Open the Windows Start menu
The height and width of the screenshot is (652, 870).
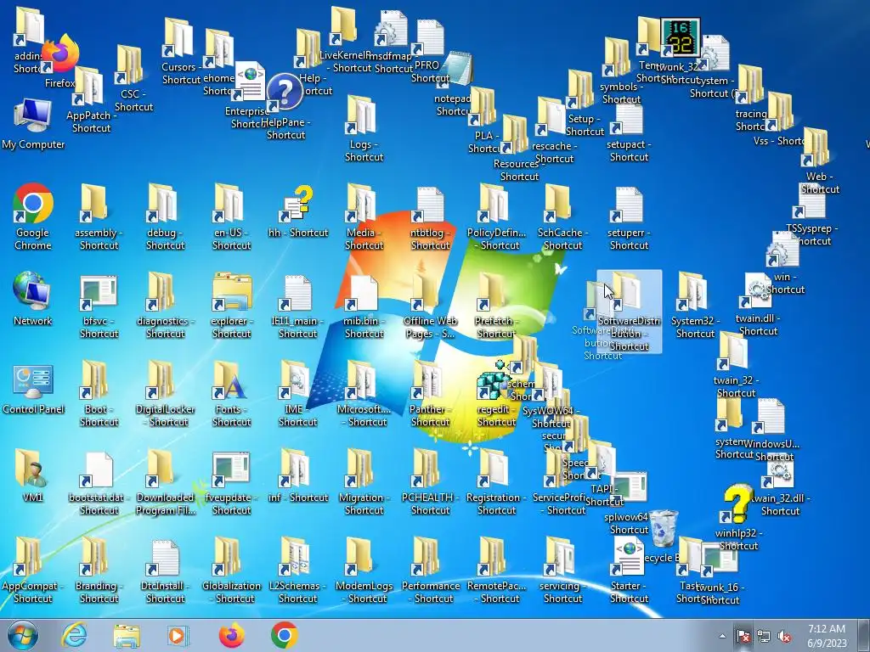coord(23,635)
